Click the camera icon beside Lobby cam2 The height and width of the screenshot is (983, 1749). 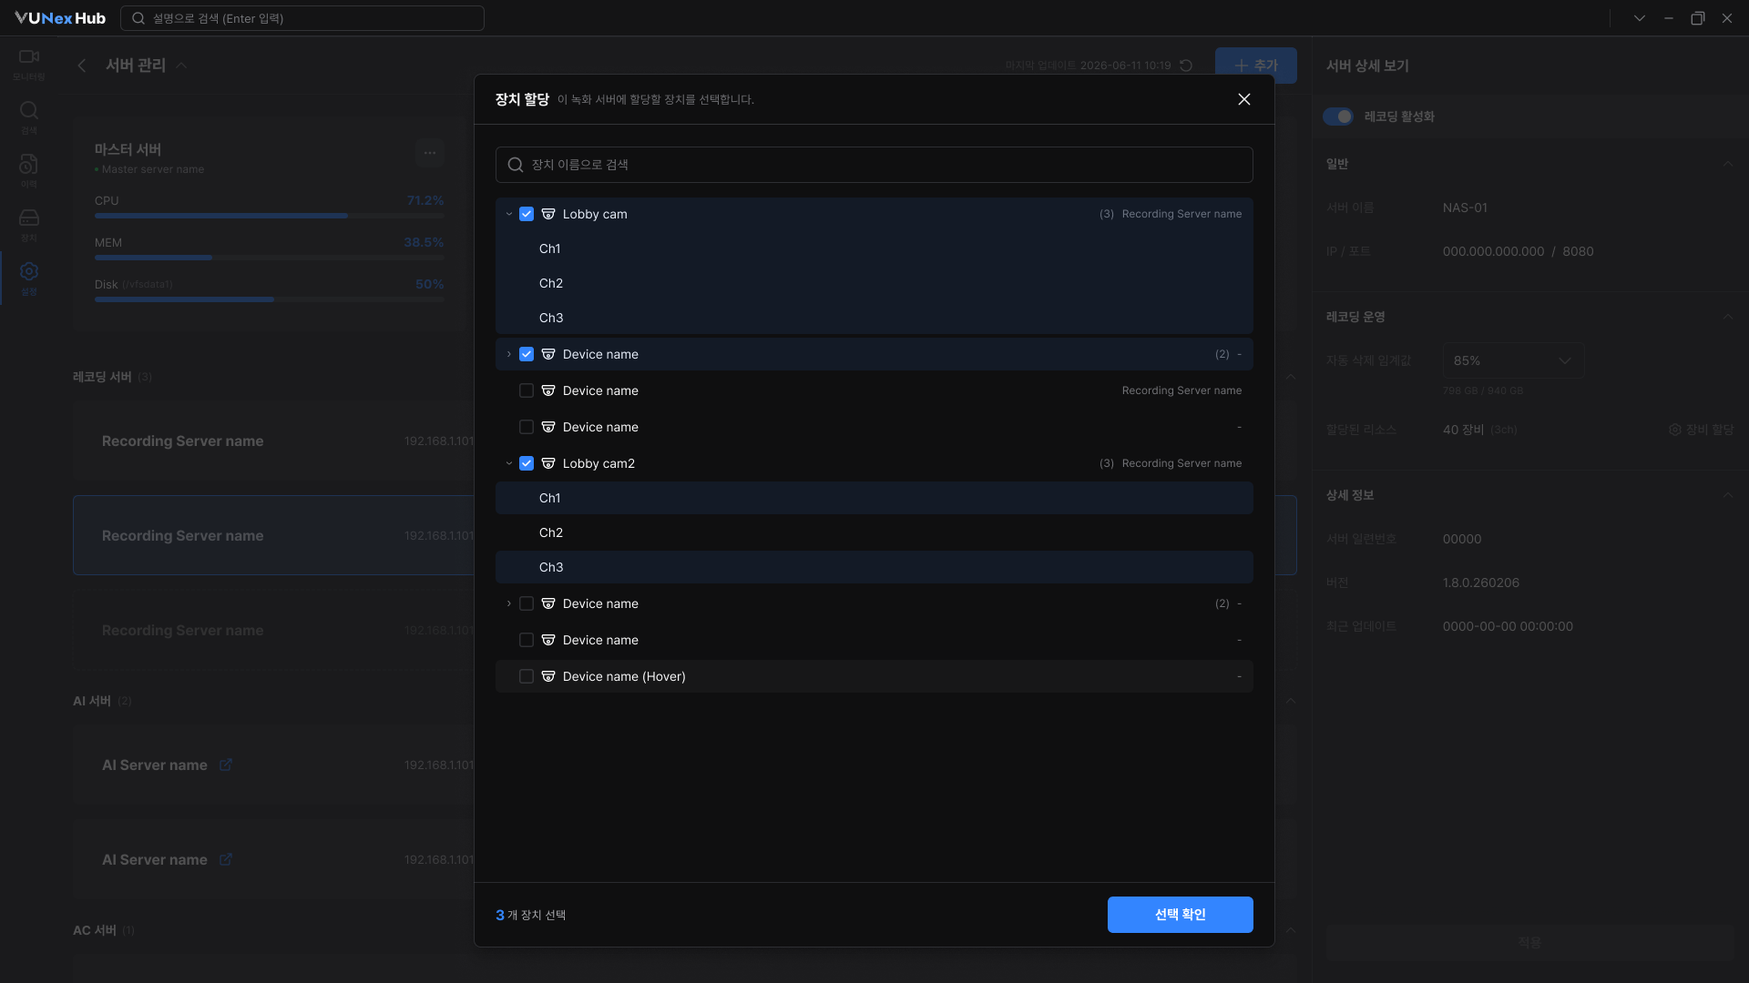[548, 463]
